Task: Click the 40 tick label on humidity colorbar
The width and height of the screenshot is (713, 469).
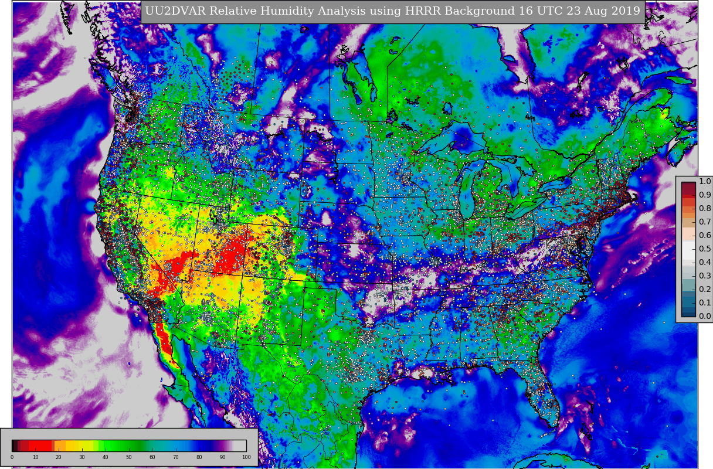Action: (x=106, y=457)
